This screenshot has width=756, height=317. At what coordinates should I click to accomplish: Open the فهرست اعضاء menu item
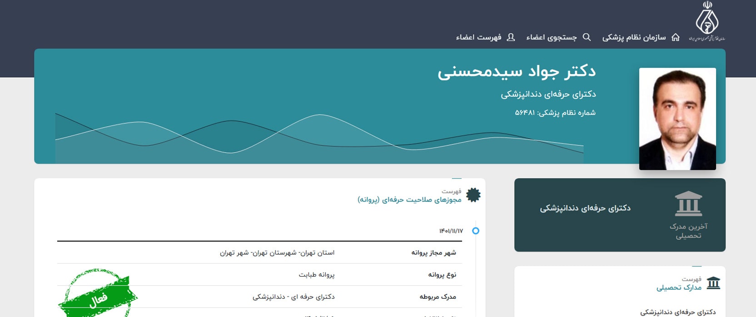479,37
